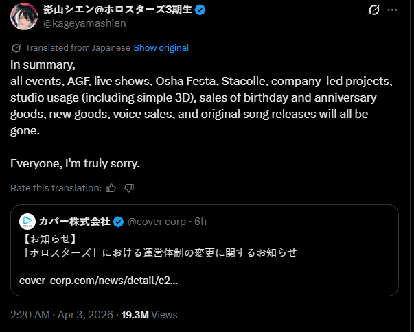Click the verified badge beside カバー株式会社
Viewport: 414px width, 332px height.
[118, 222]
